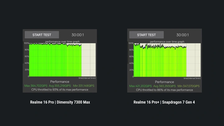Screen dimensions: 224x126
Task: Click START TEST on the Realme 16 Pro panel
Action: pyautogui.click(x=42, y=35)
